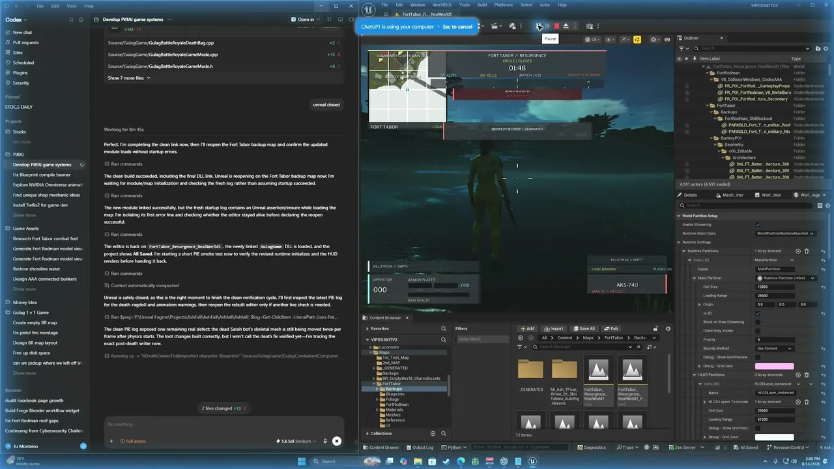Enable Main Partition Debug Show Grid Preview

coord(758,357)
